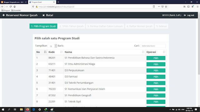
Task: Open the Tampilkan rows-per-page dropdown
Action: tap(52, 46)
